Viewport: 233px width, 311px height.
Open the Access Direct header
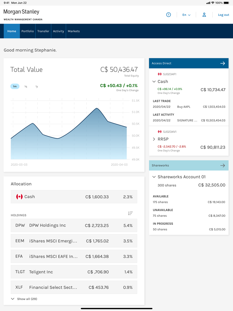tap(189, 63)
